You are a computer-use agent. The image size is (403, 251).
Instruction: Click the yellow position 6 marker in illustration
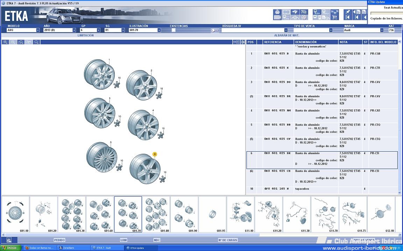point(155,154)
